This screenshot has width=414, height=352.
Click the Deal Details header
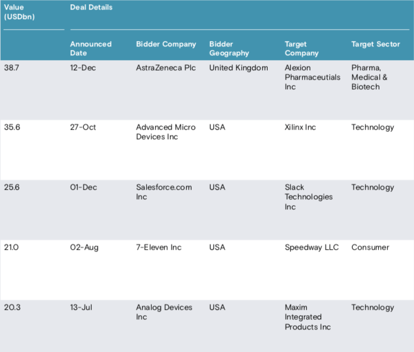point(91,8)
